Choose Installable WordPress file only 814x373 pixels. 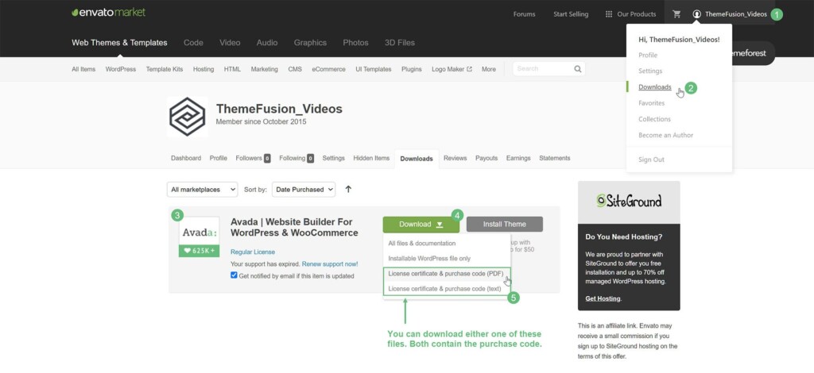(429, 258)
